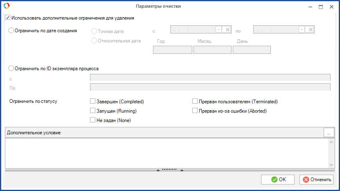Click the up arrow on the splitter bar
The height and width of the screenshot is (191, 340).
pos(158,170)
